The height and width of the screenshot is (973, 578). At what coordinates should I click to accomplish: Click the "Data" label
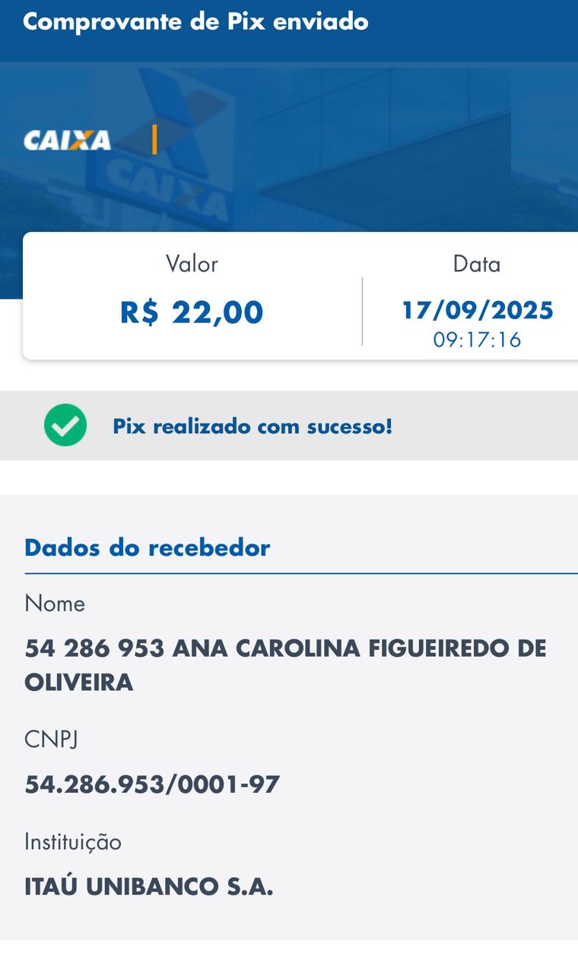(x=477, y=264)
